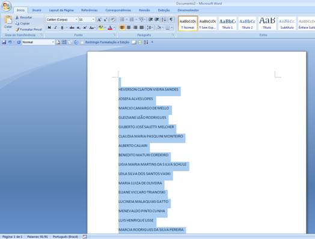Screen dimensions: 315x239
Task: Click quick access sort icon
Action: 146,42
